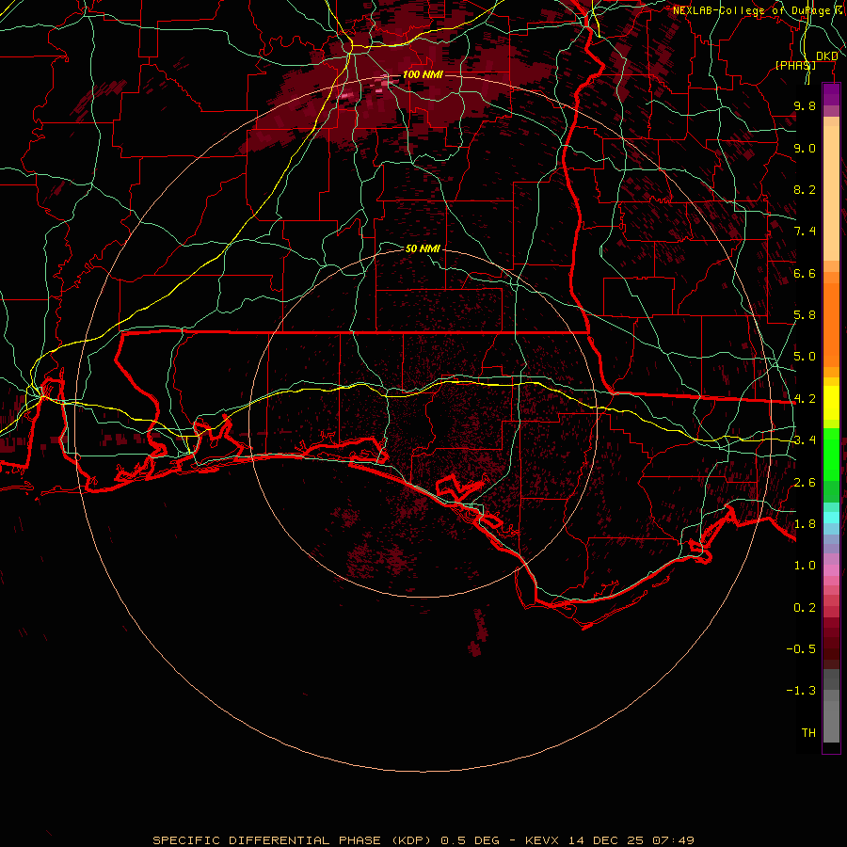Click the DKD product code label
Viewport: 847px width, 847px height.
pos(827,56)
